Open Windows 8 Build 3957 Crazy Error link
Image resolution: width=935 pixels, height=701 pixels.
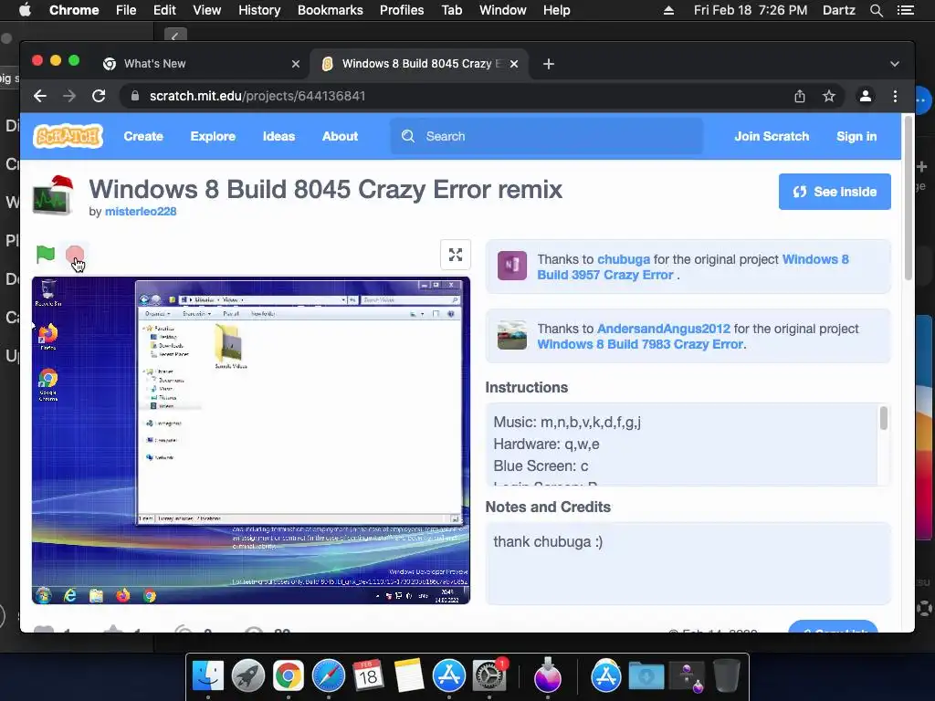693,267
